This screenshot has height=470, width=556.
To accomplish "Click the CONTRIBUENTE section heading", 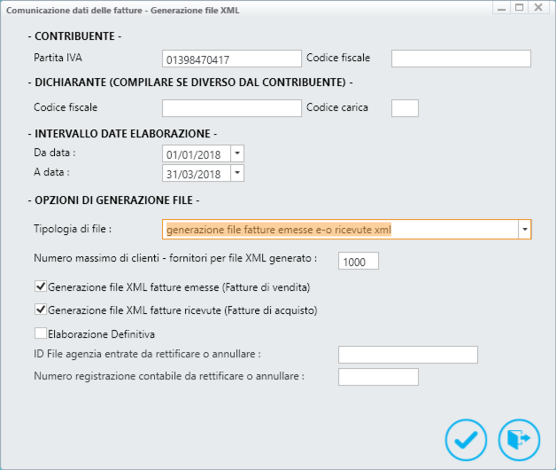I will [74, 36].
